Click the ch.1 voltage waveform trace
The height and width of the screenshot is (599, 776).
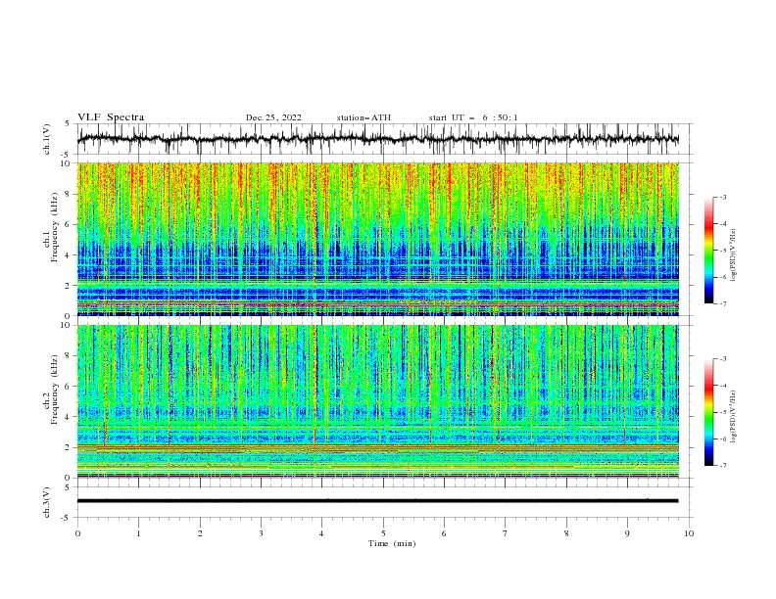point(378,139)
